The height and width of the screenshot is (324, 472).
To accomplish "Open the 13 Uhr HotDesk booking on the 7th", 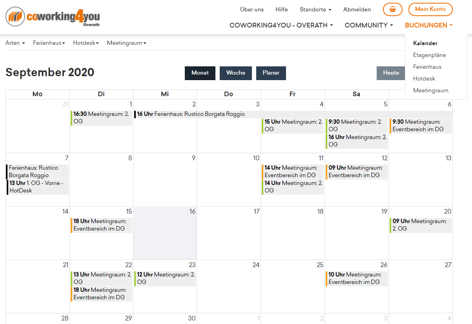I will pyautogui.click(x=37, y=187).
